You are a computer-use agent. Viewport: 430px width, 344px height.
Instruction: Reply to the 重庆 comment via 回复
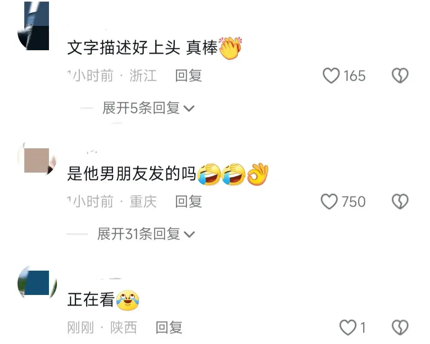(189, 202)
